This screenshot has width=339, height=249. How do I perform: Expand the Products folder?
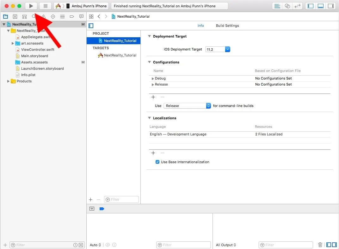(x=8, y=81)
